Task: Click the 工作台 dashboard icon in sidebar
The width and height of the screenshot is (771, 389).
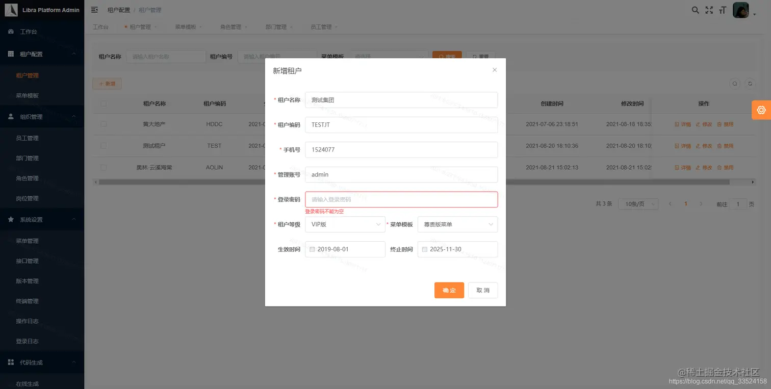Action: point(11,32)
